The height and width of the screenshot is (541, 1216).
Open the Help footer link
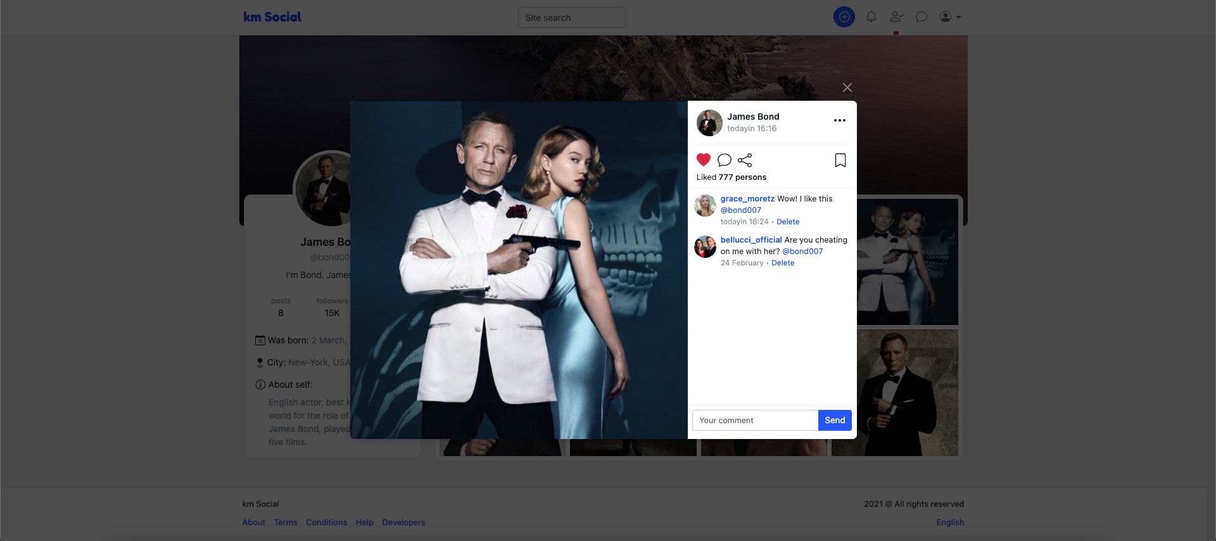click(364, 523)
